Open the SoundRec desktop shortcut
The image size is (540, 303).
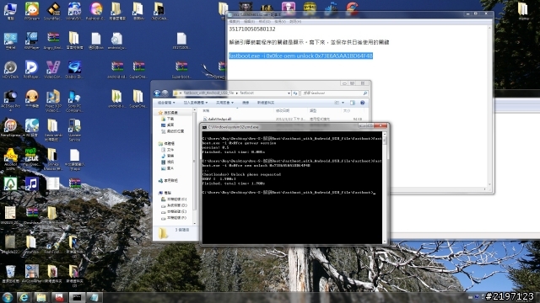point(52,11)
